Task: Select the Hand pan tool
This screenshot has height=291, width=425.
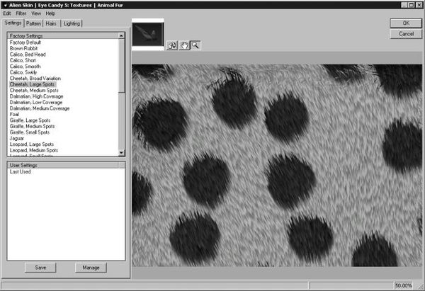Action: (x=183, y=45)
